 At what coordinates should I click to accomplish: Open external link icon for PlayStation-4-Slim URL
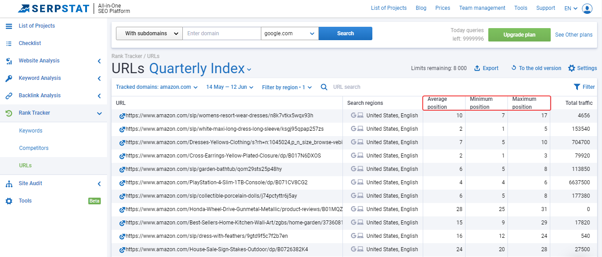click(x=122, y=183)
